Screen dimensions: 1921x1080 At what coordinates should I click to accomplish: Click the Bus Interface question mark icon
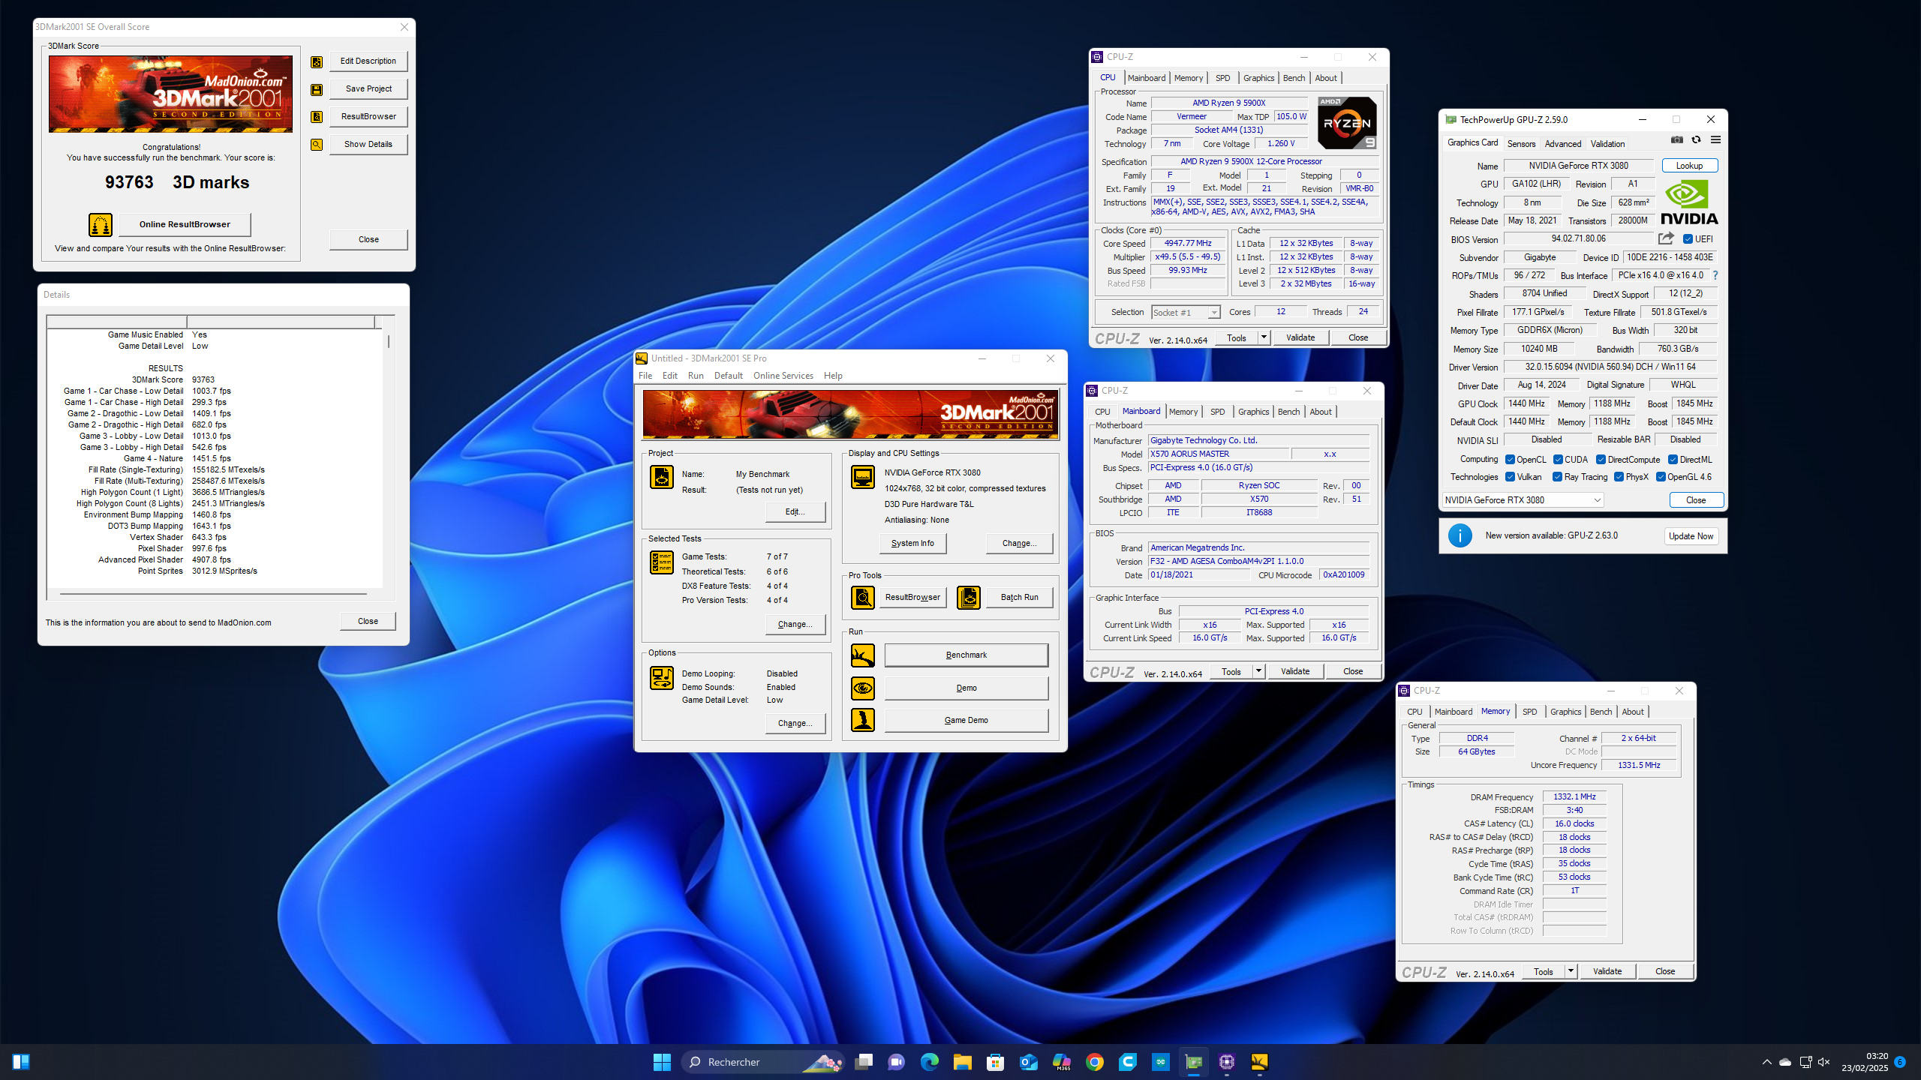coord(1715,275)
